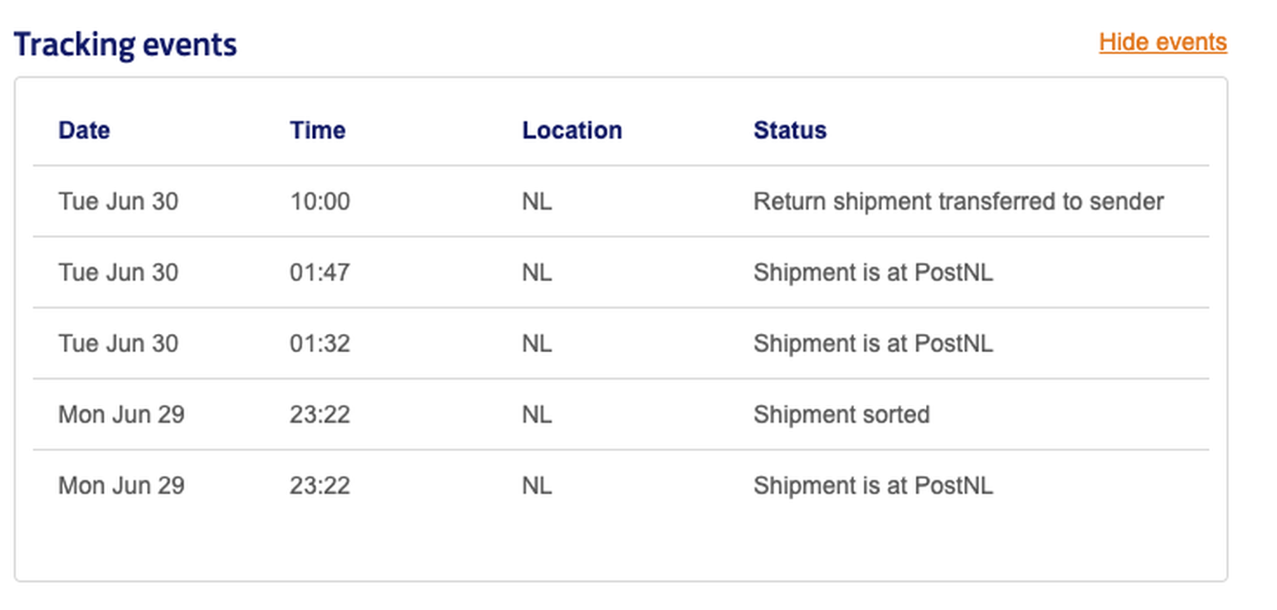Click NL location in the Shipment sorted row

point(537,414)
